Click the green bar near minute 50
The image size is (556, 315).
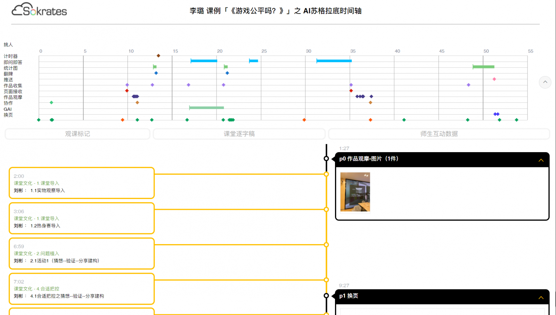[x=483, y=67]
